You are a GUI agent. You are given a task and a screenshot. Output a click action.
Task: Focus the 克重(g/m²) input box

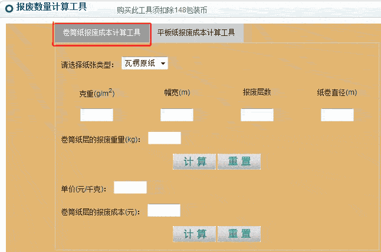click(97, 115)
